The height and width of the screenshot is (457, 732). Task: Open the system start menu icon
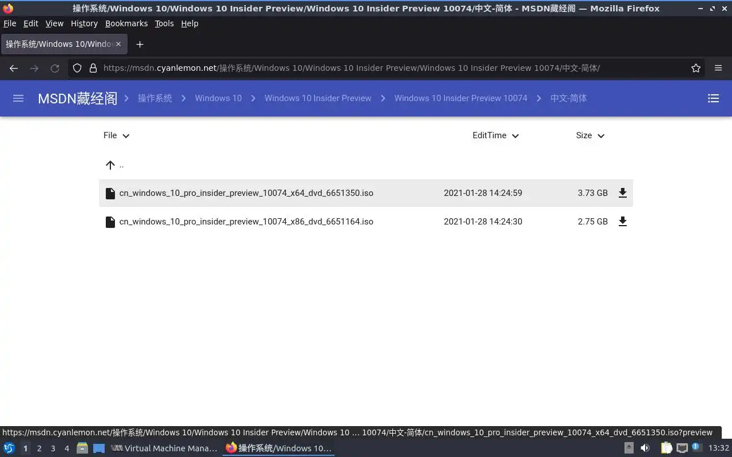(x=9, y=448)
